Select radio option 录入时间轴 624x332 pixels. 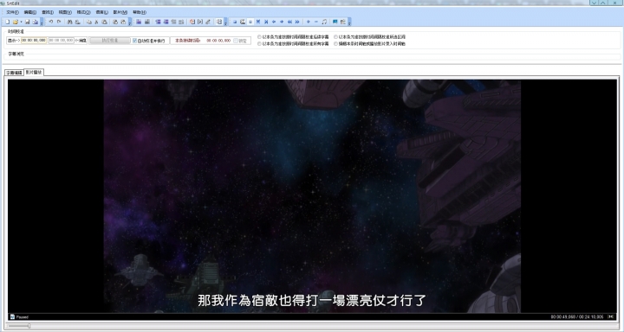point(336,44)
